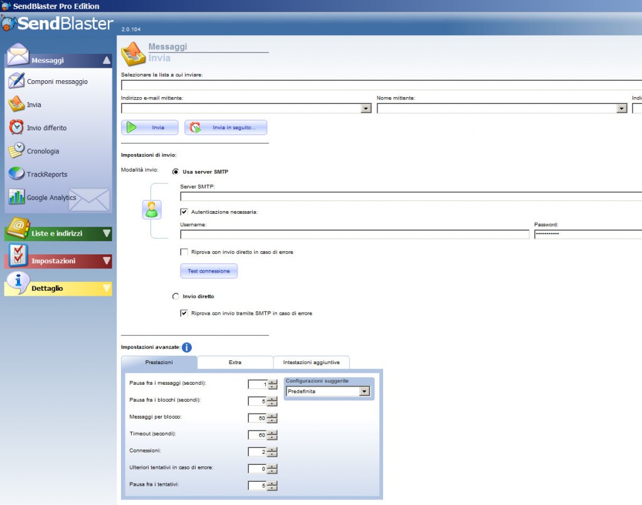
Task: Adjust Connessioni stepper
Action: click(x=273, y=452)
